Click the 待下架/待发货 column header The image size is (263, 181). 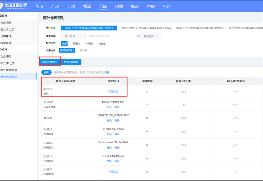(x=236, y=81)
